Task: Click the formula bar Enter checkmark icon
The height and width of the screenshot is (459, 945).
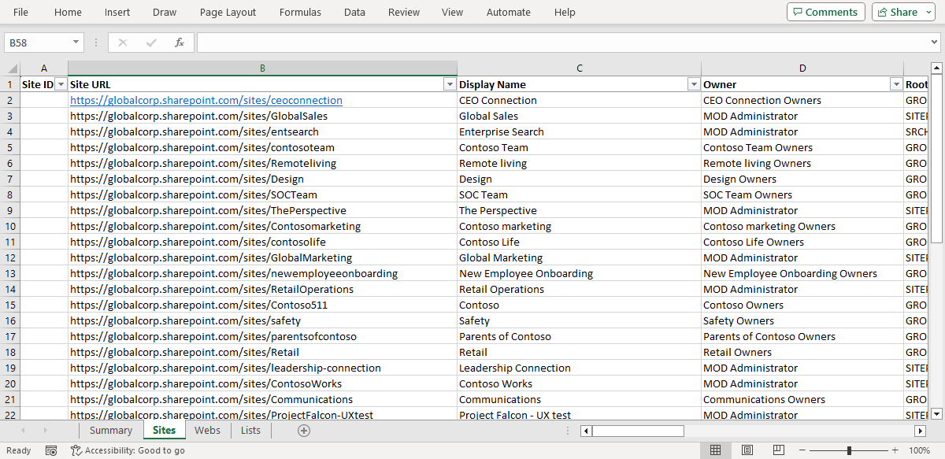Action: 151,43
